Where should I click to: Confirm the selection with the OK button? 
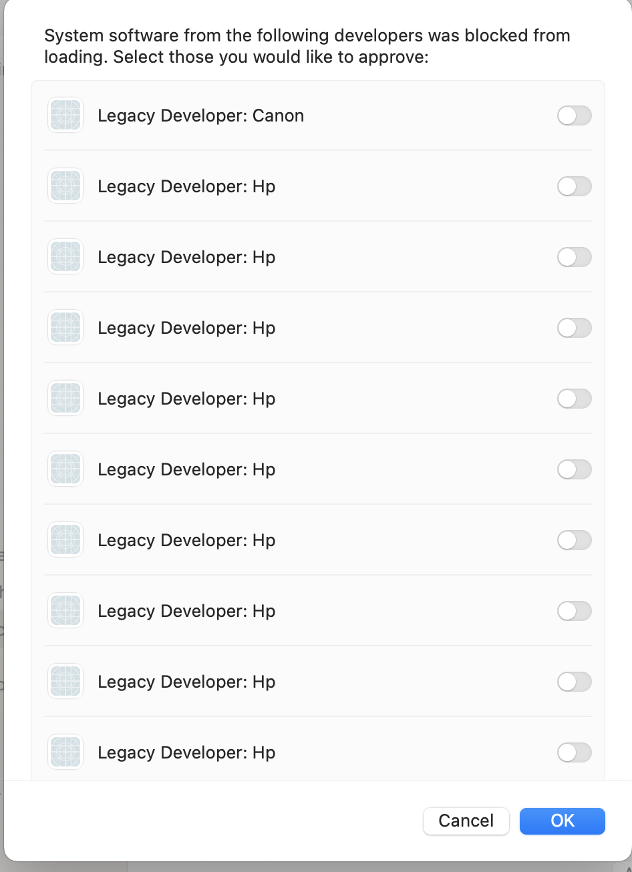pos(563,821)
